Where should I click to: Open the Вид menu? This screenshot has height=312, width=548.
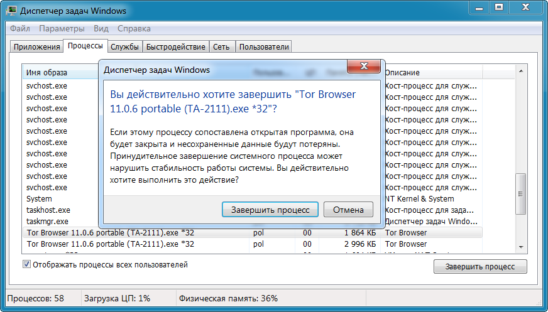[101, 29]
